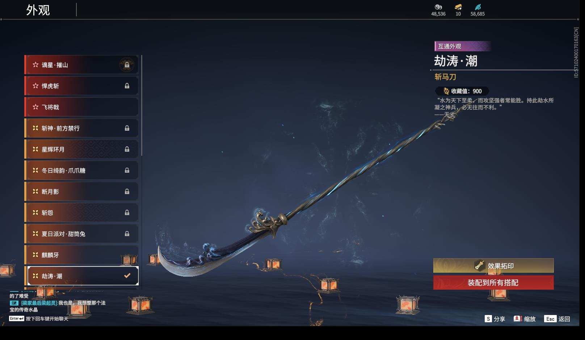Click the appearance list scrollbar
Viewport: 585px width, 340px height.
point(142,105)
